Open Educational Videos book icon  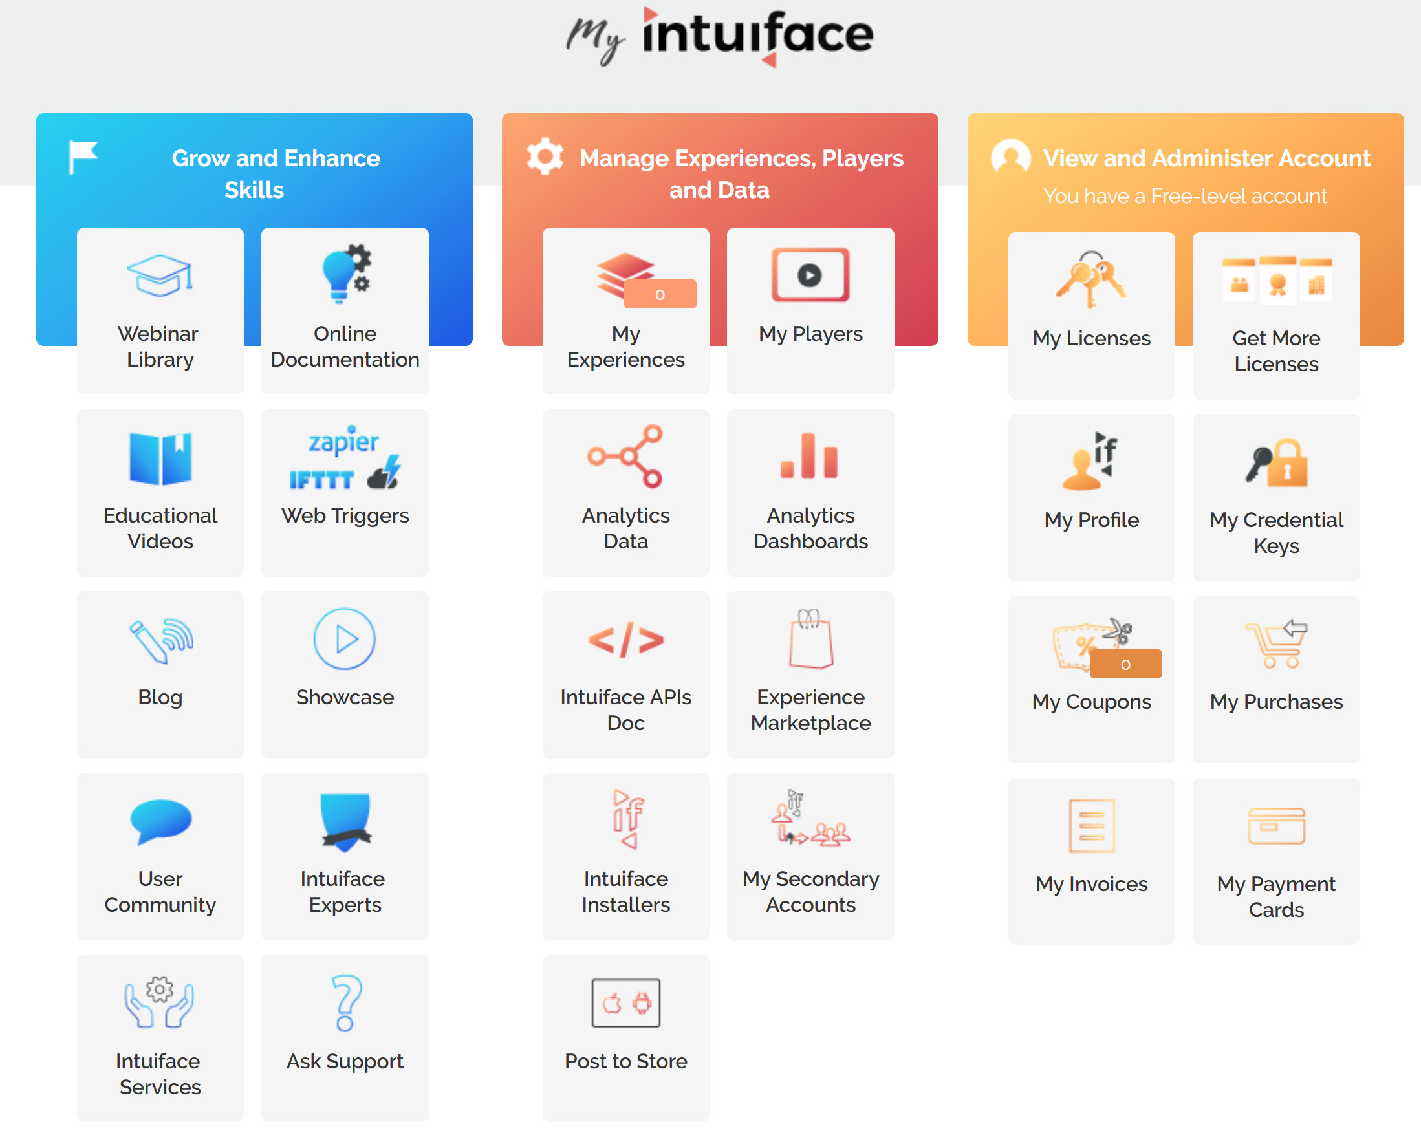click(x=160, y=458)
